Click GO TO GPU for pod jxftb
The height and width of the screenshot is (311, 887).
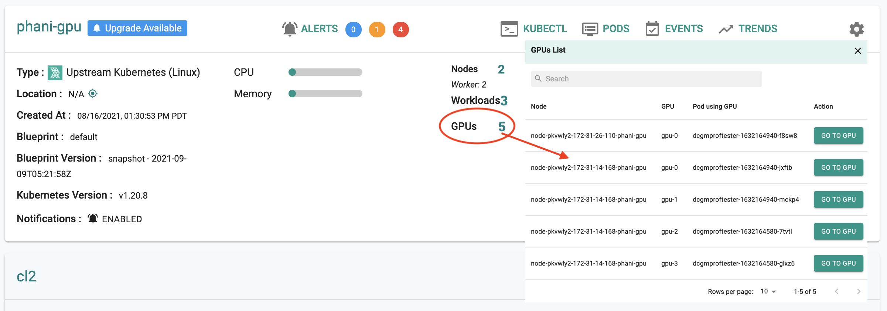coord(838,167)
